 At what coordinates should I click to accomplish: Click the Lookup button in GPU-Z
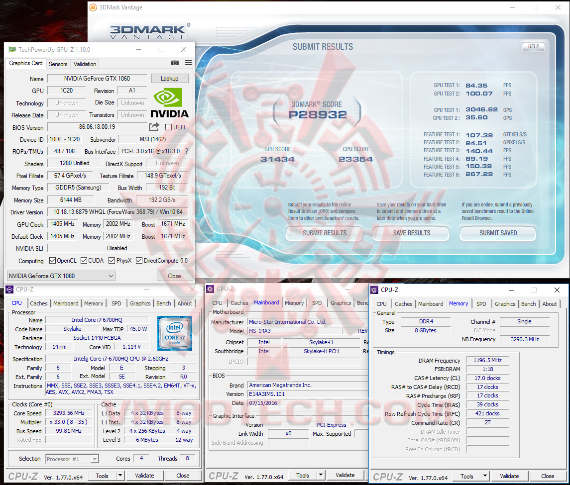[169, 79]
